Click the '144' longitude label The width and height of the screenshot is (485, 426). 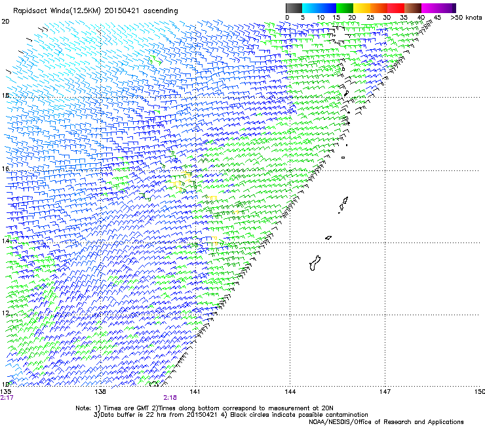point(290,392)
